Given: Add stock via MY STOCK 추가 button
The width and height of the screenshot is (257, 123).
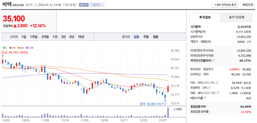Looking at the screenshot, I should point(225,5).
